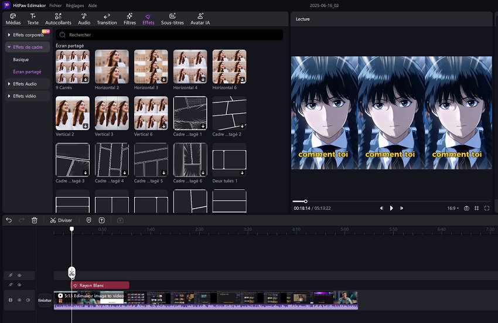Download the Cadre ...tagé 3 effect
The height and width of the screenshot is (323, 498).
[x=86, y=172]
